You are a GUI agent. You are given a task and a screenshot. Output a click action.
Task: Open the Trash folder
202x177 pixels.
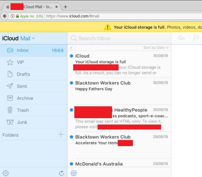33,110
